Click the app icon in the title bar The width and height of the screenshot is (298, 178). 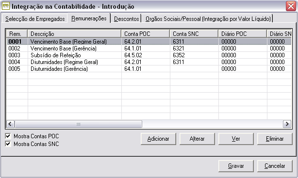coord(5,6)
